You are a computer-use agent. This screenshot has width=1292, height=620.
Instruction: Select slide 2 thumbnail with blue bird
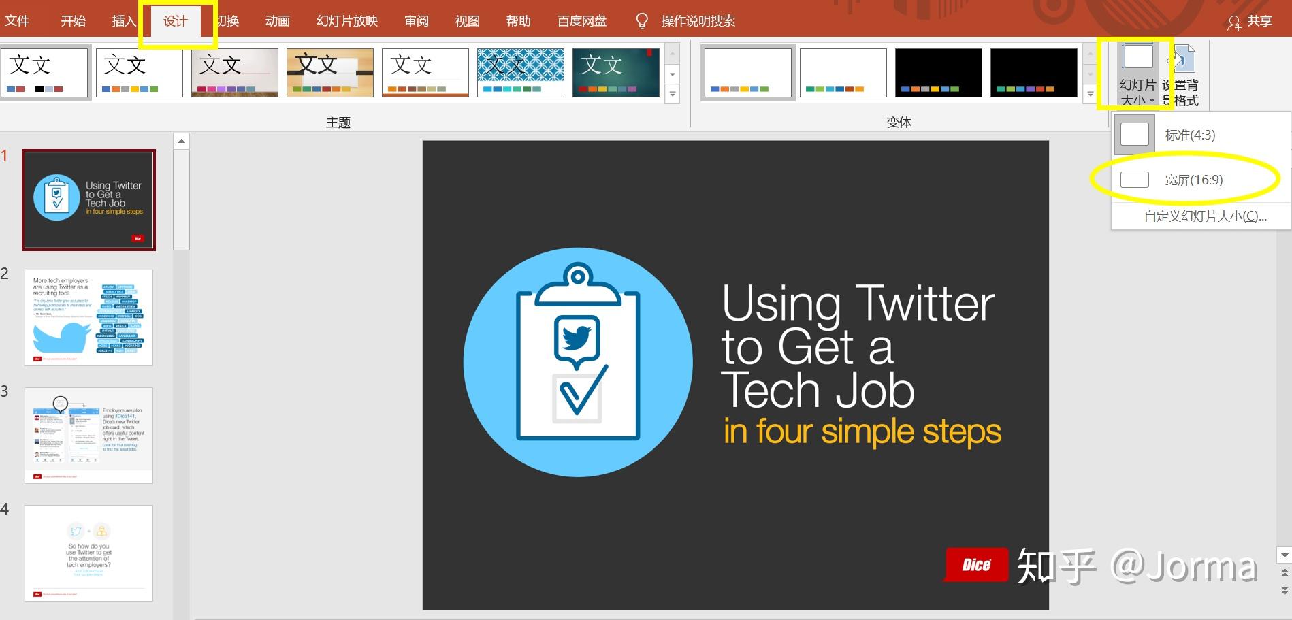pyautogui.click(x=89, y=318)
